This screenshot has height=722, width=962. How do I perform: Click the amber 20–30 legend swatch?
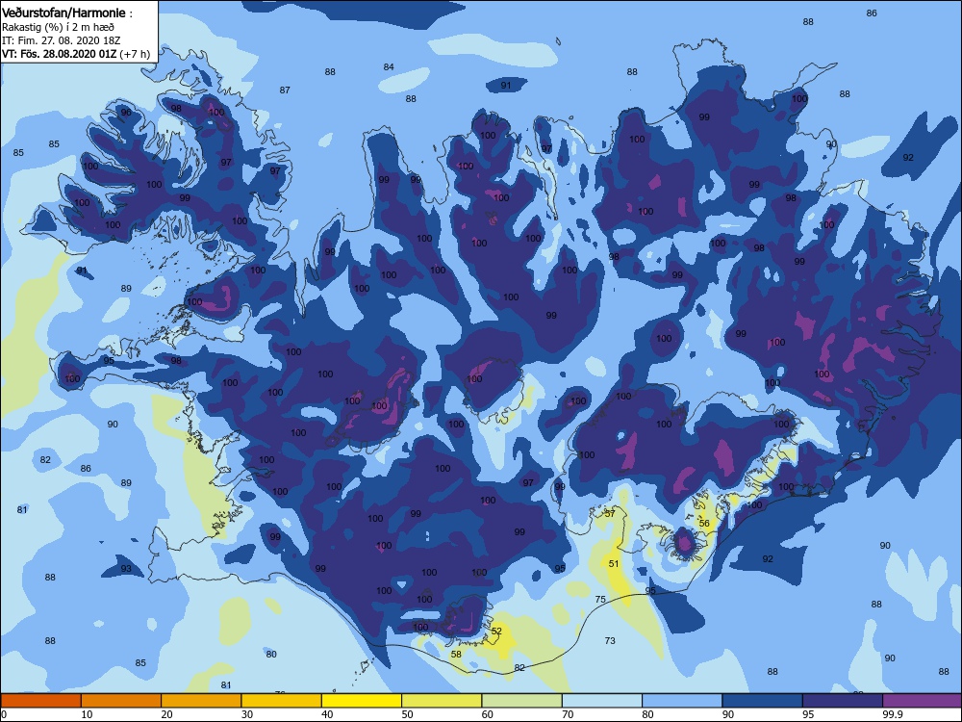pyautogui.click(x=201, y=701)
